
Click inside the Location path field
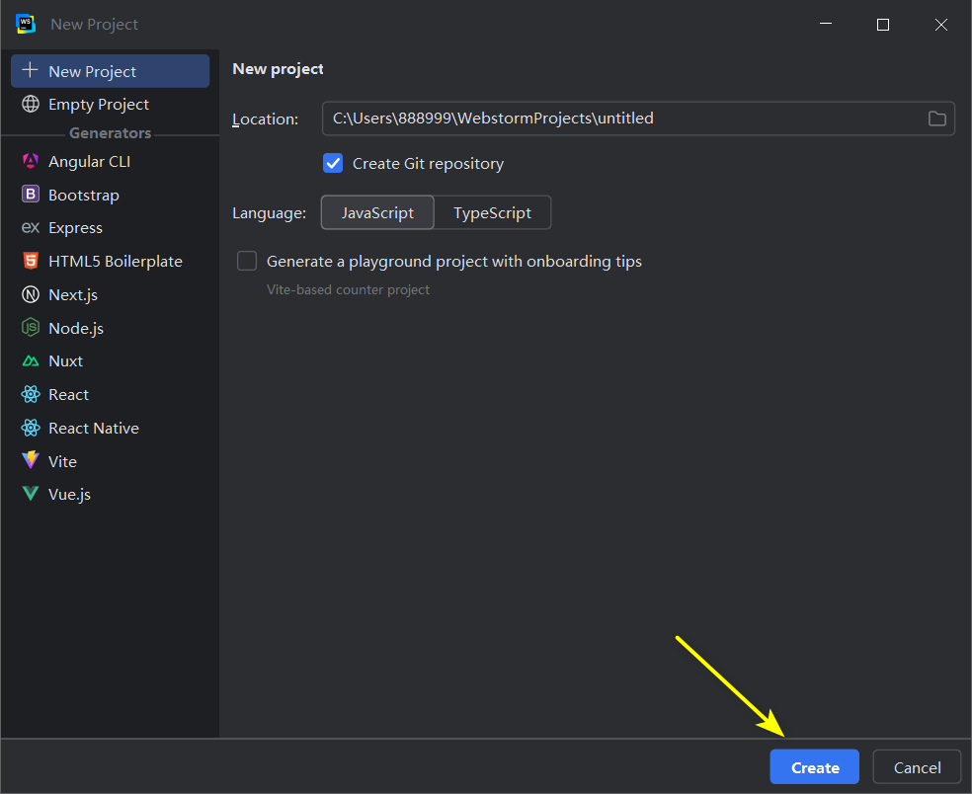point(638,119)
